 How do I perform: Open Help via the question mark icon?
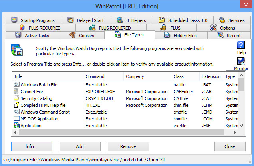coord(241,45)
